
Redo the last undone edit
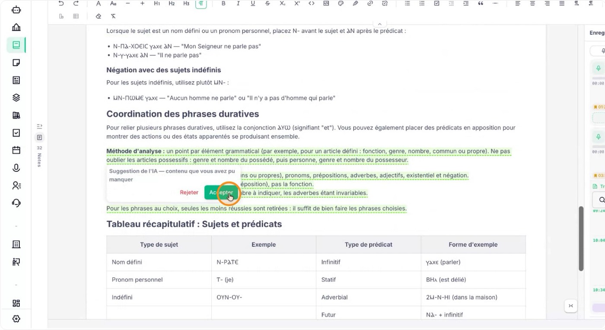pos(76,3)
